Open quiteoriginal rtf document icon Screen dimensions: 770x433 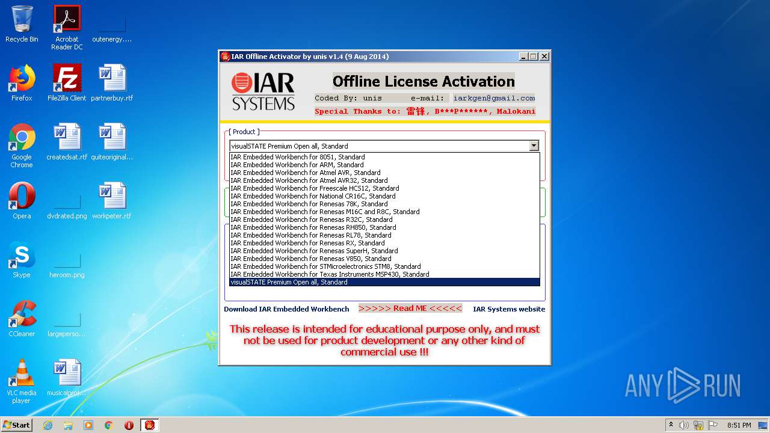click(112, 142)
